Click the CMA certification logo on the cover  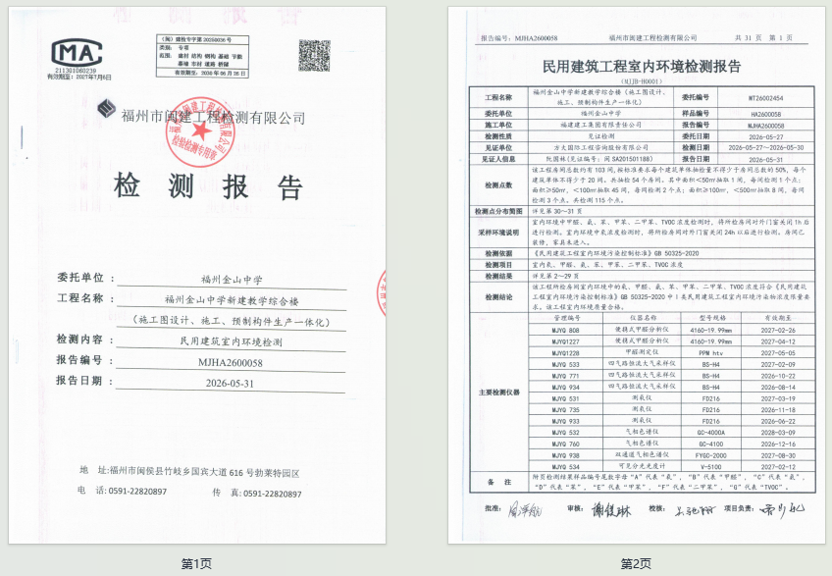(x=77, y=53)
